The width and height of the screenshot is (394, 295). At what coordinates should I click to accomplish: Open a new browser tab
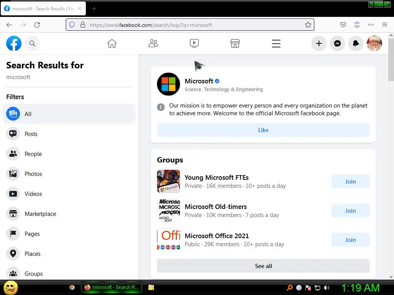coord(94,9)
